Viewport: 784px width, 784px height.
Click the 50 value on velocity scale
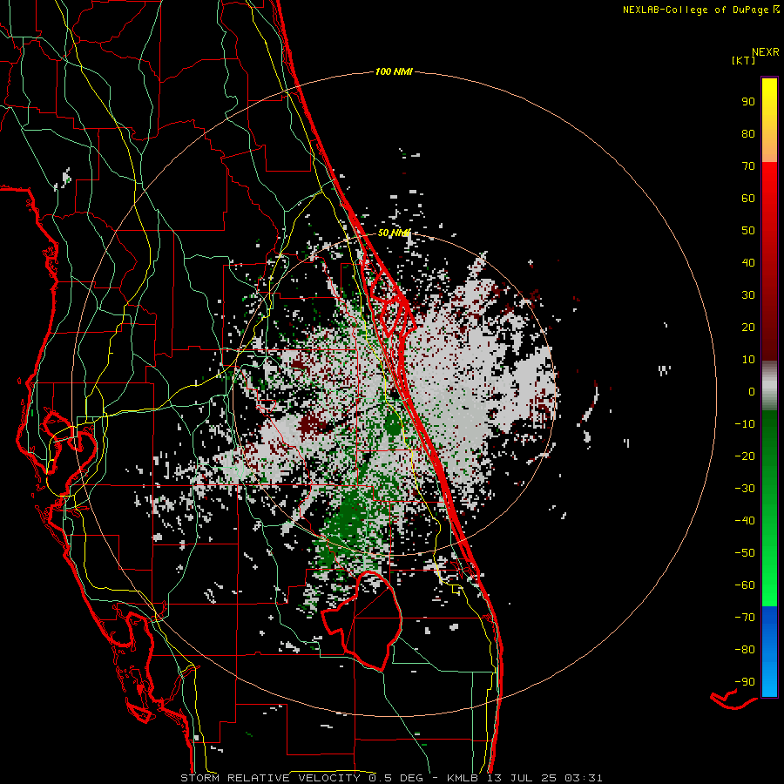748,231
